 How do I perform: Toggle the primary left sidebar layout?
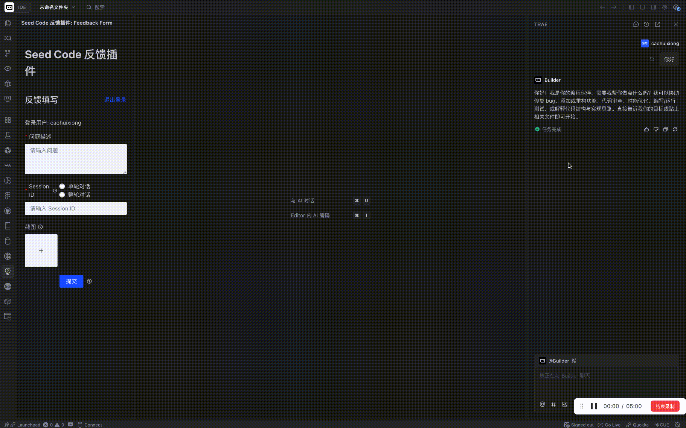pyautogui.click(x=631, y=7)
